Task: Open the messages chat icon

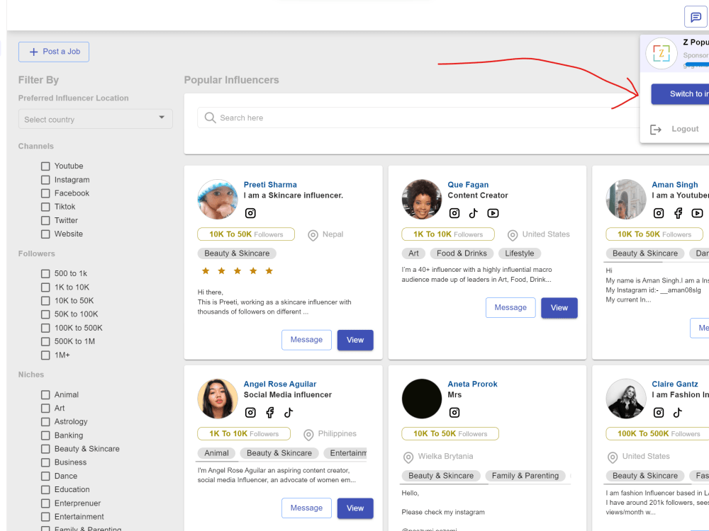Action: click(x=696, y=17)
